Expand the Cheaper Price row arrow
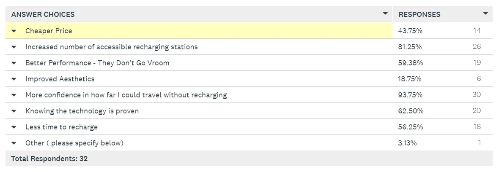 (14, 31)
